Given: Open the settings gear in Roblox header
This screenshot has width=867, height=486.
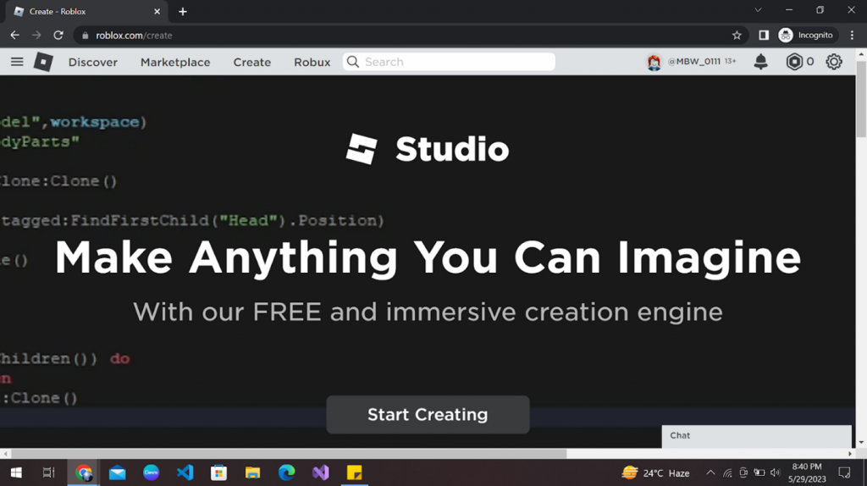Looking at the screenshot, I should coord(834,62).
